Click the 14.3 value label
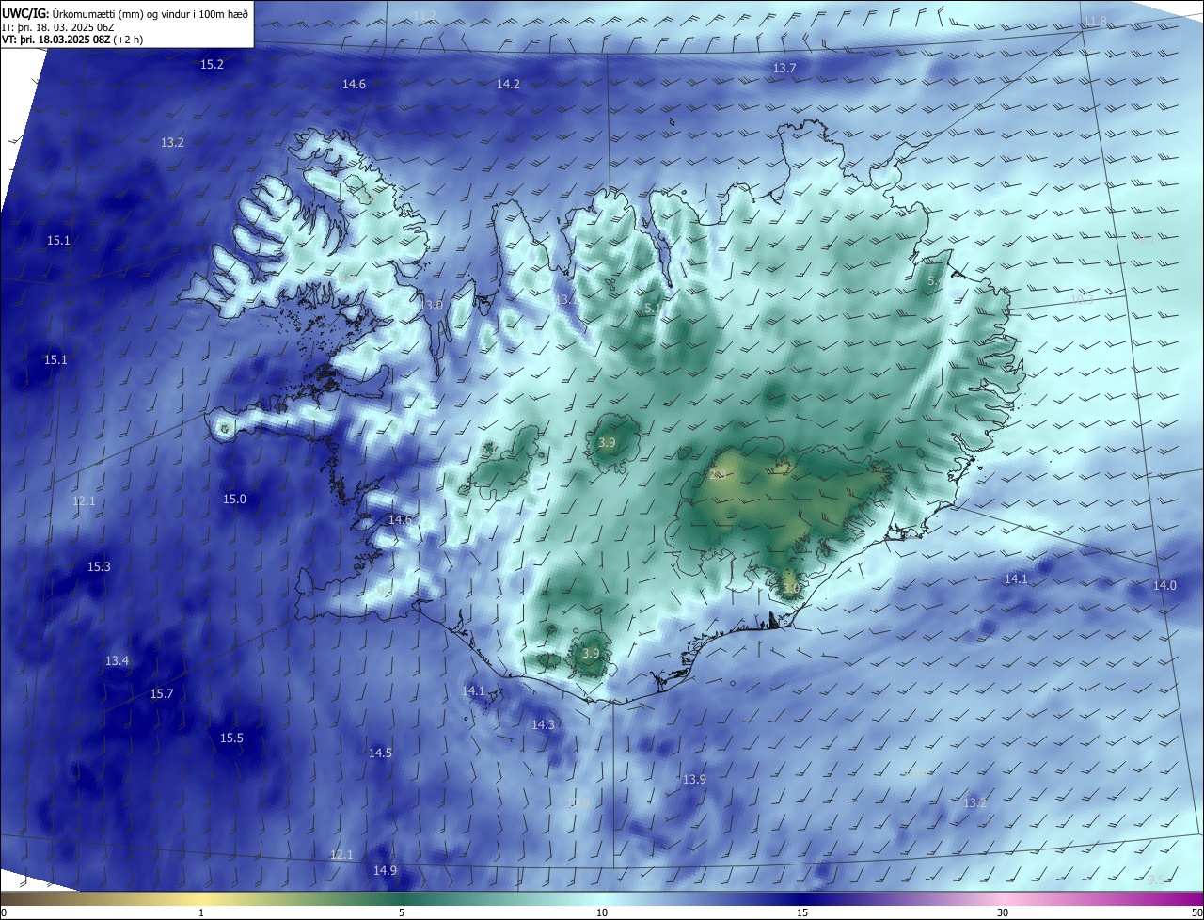The image size is (1204, 920). point(543,724)
